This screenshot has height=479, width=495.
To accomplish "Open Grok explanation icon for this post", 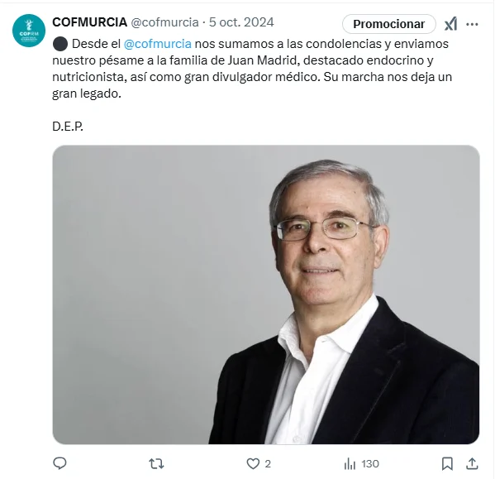I will click(x=451, y=24).
